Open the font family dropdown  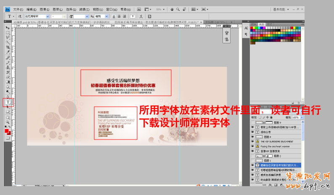pos(48,16)
